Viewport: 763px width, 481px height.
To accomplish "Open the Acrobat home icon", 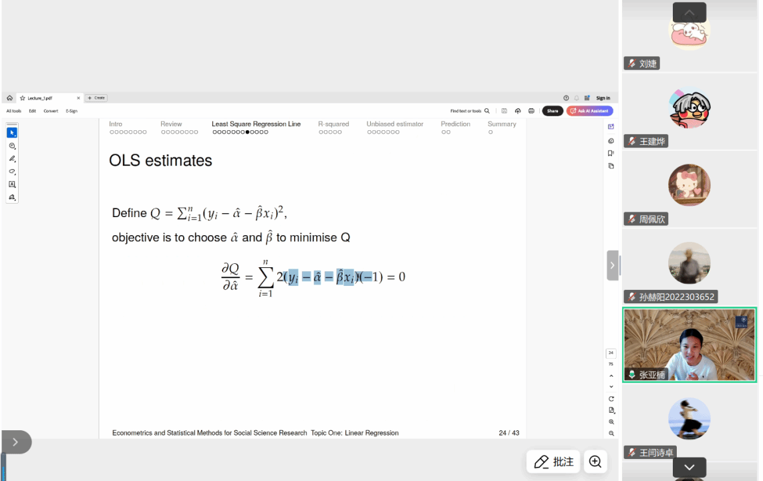I will tap(9, 98).
